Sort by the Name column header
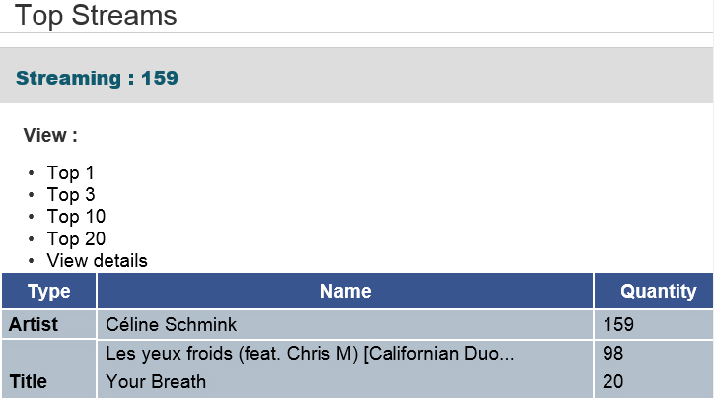This screenshot has width=714, height=398. coord(345,291)
